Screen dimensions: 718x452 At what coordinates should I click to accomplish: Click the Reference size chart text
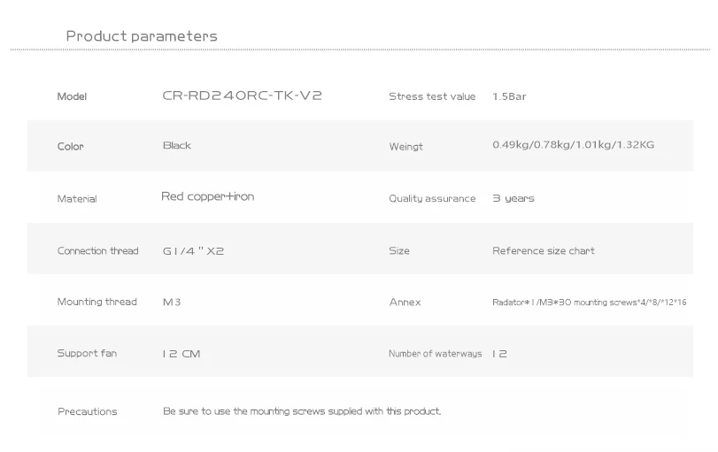click(x=544, y=250)
